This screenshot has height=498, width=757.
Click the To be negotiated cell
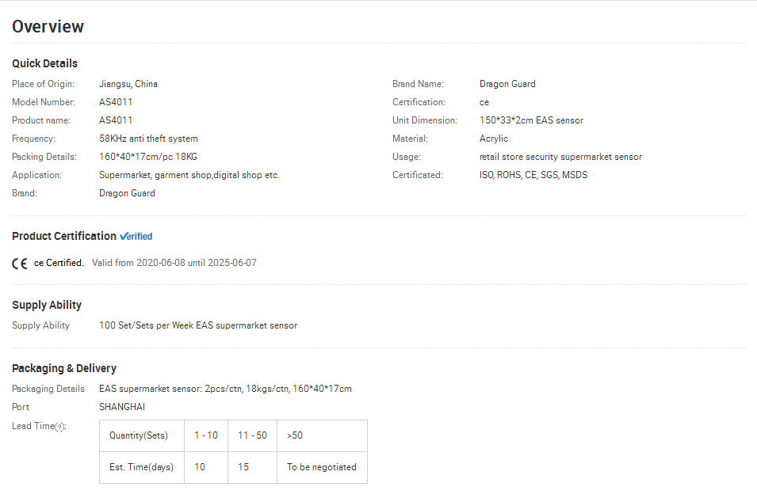[x=322, y=468]
